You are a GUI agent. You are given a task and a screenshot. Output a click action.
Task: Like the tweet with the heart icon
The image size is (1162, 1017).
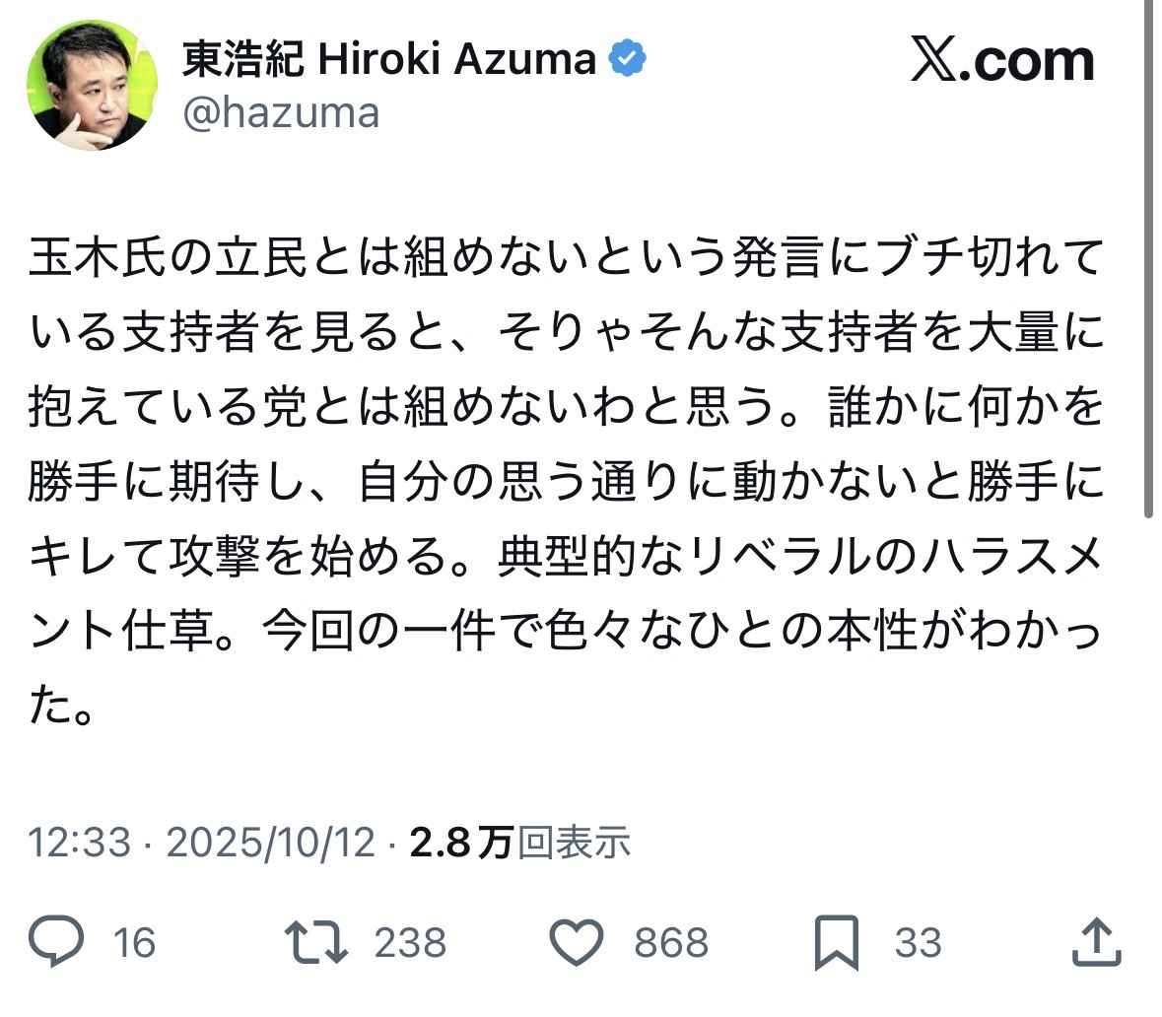tap(575, 942)
